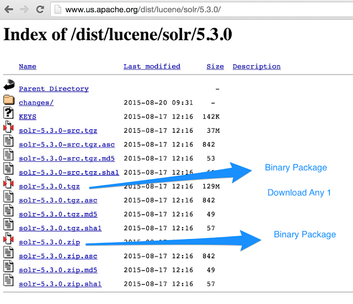Image resolution: width=353 pixels, height=304 pixels.
Task: Click the '2015-08-17 12:16' date of KEYS row
Action: 158,117
